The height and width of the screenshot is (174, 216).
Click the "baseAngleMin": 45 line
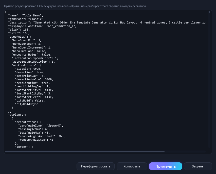click(x=34, y=129)
